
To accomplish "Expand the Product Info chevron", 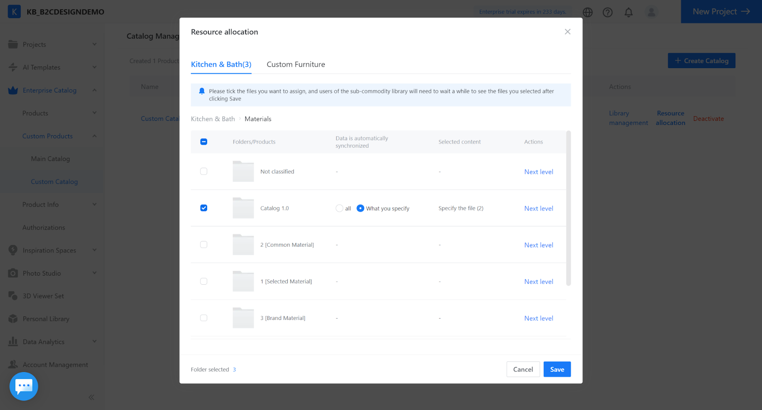I will (94, 204).
